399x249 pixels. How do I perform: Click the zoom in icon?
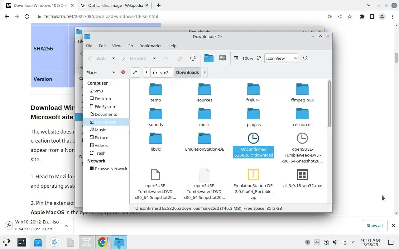(x=259, y=58)
